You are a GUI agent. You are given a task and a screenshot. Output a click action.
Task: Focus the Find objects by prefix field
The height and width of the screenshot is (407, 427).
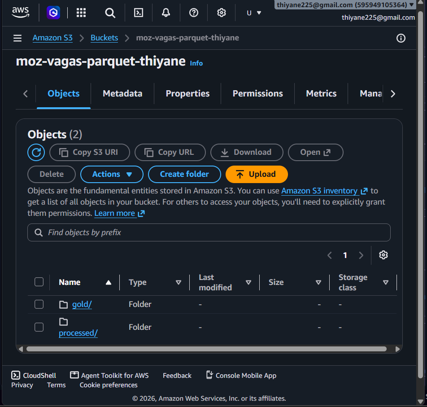pos(209,232)
